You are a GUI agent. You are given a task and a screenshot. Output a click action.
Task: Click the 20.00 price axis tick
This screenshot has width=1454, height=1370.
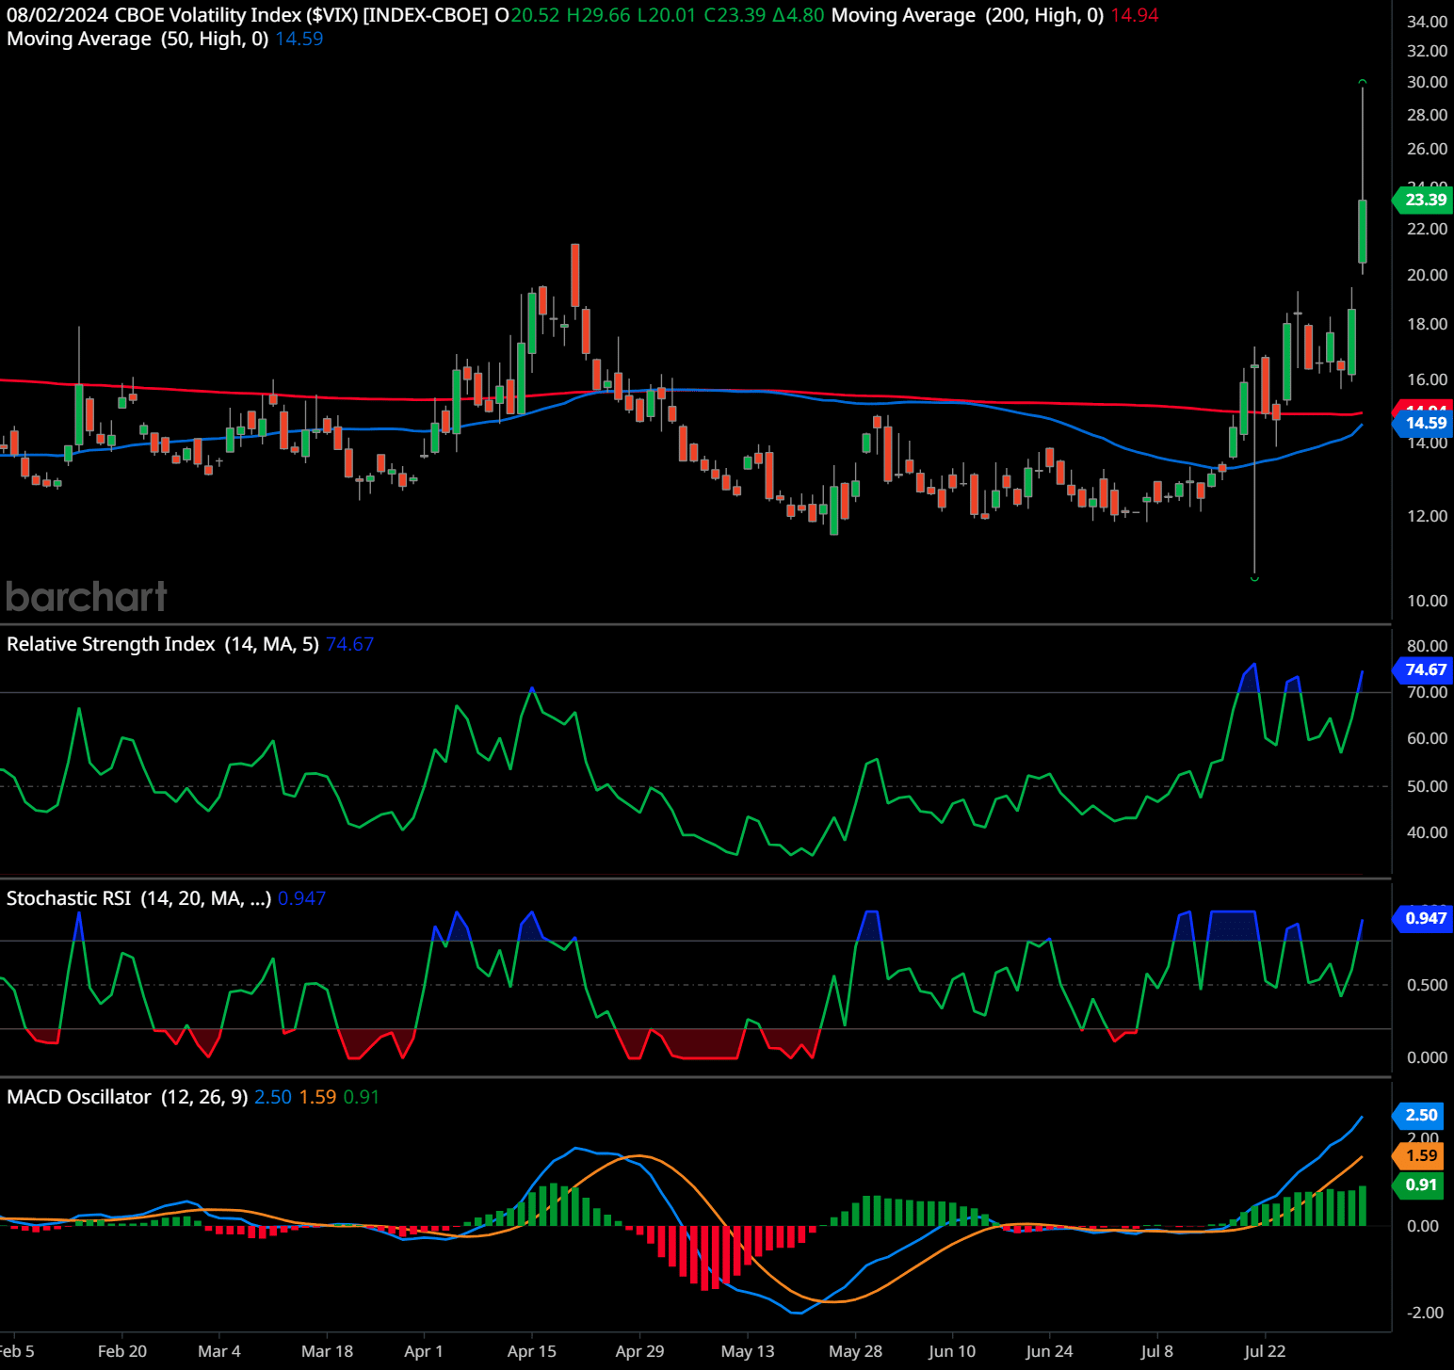tap(1427, 275)
